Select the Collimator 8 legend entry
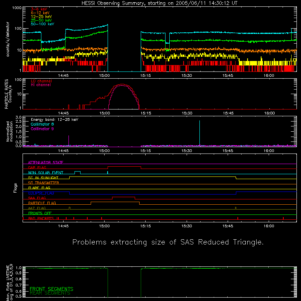 click(x=42, y=124)
